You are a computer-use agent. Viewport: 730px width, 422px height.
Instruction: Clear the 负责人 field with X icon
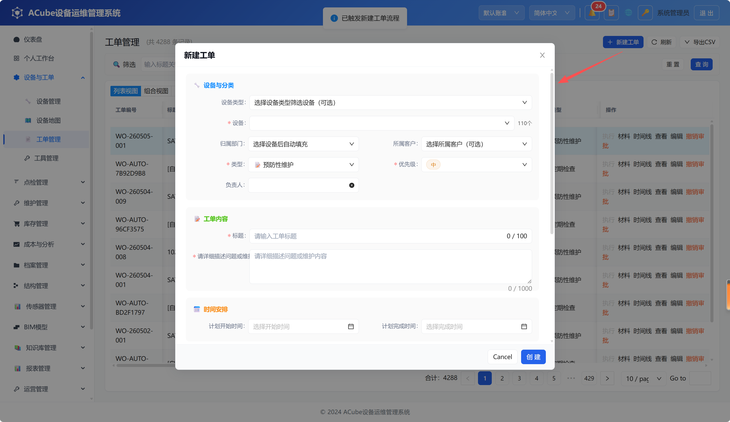point(352,185)
